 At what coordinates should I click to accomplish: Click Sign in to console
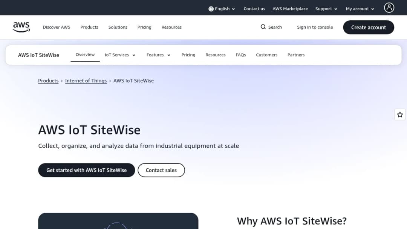315,27
